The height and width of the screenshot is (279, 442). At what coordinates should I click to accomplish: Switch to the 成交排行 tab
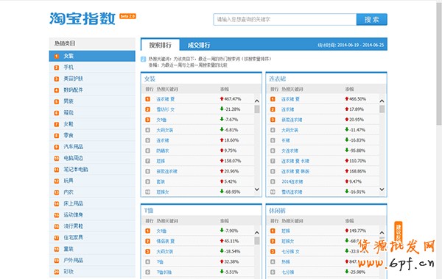[x=199, y=45]
